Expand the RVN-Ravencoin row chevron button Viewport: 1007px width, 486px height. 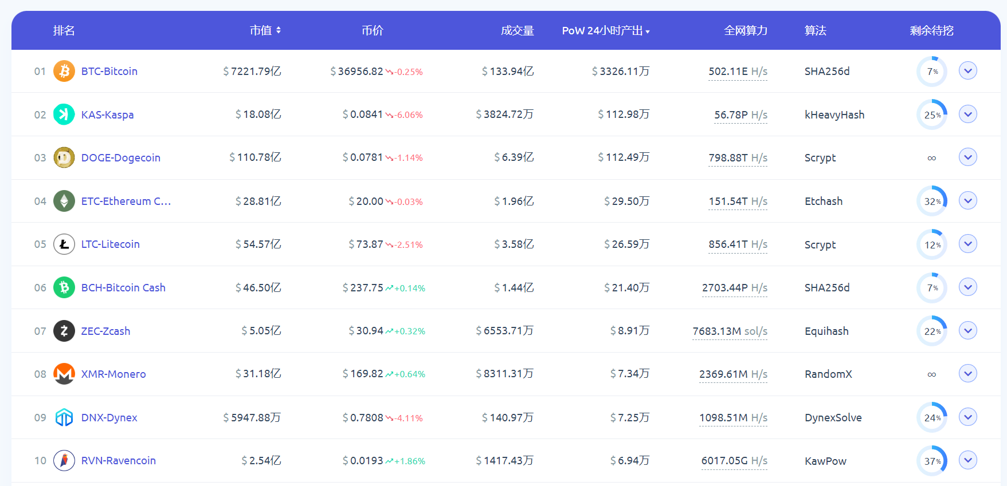click(x=967, y=460)
